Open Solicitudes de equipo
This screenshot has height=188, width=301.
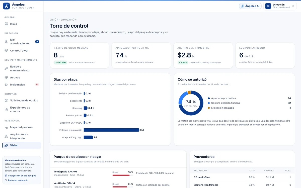point(22,100)
